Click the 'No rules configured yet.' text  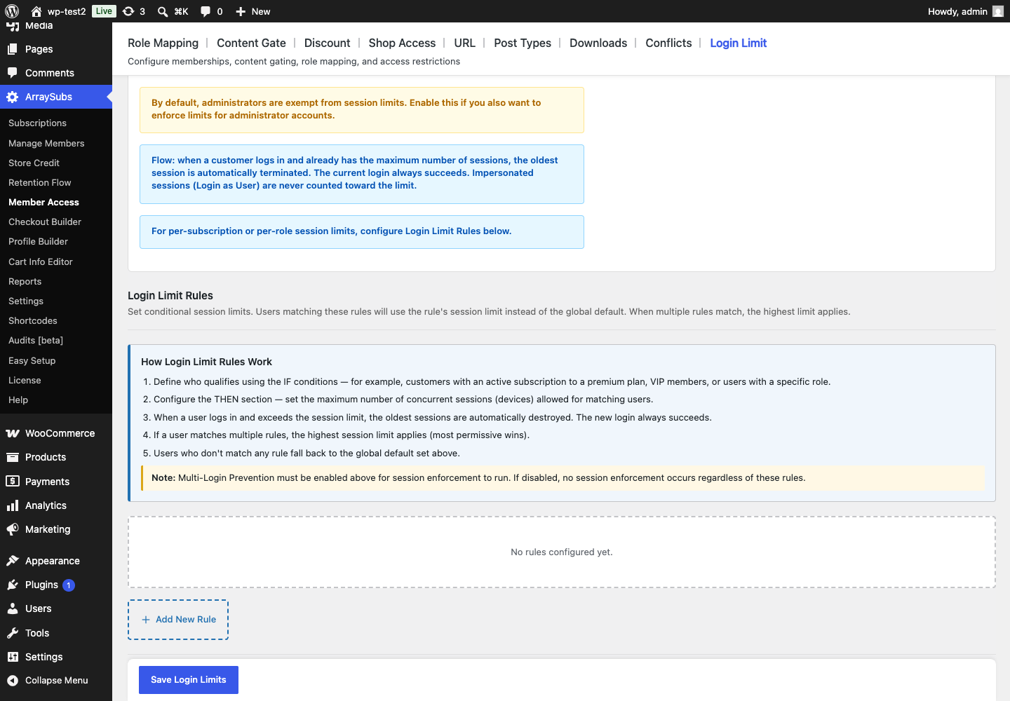pyautogui.click(x=562, y=552)
